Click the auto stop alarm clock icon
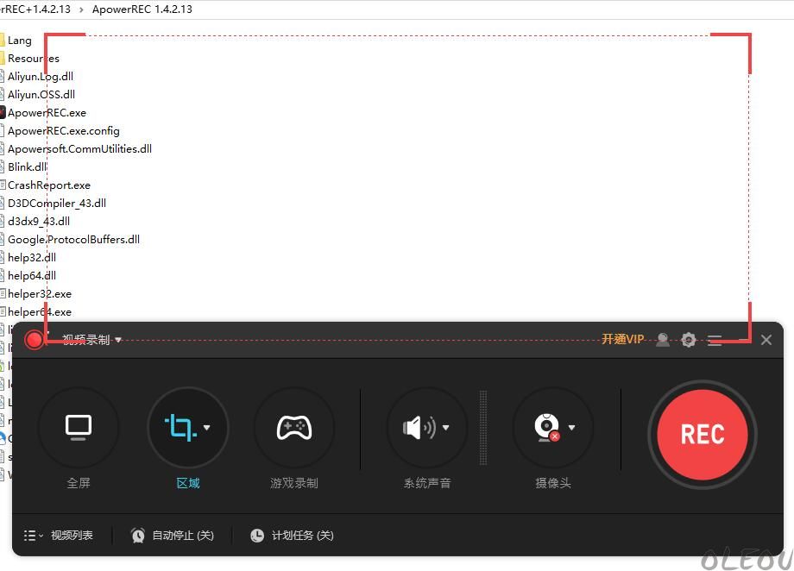794x571 pixels. [138, 535]
